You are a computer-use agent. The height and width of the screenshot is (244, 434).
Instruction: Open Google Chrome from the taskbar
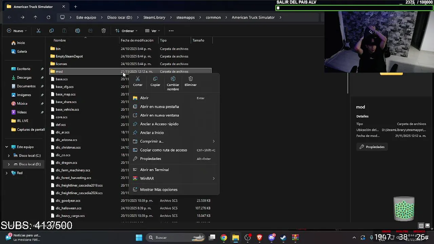[x=224, y=238]
